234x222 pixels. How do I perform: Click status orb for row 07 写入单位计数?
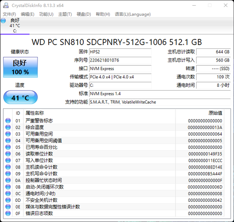tap(8, 161)
